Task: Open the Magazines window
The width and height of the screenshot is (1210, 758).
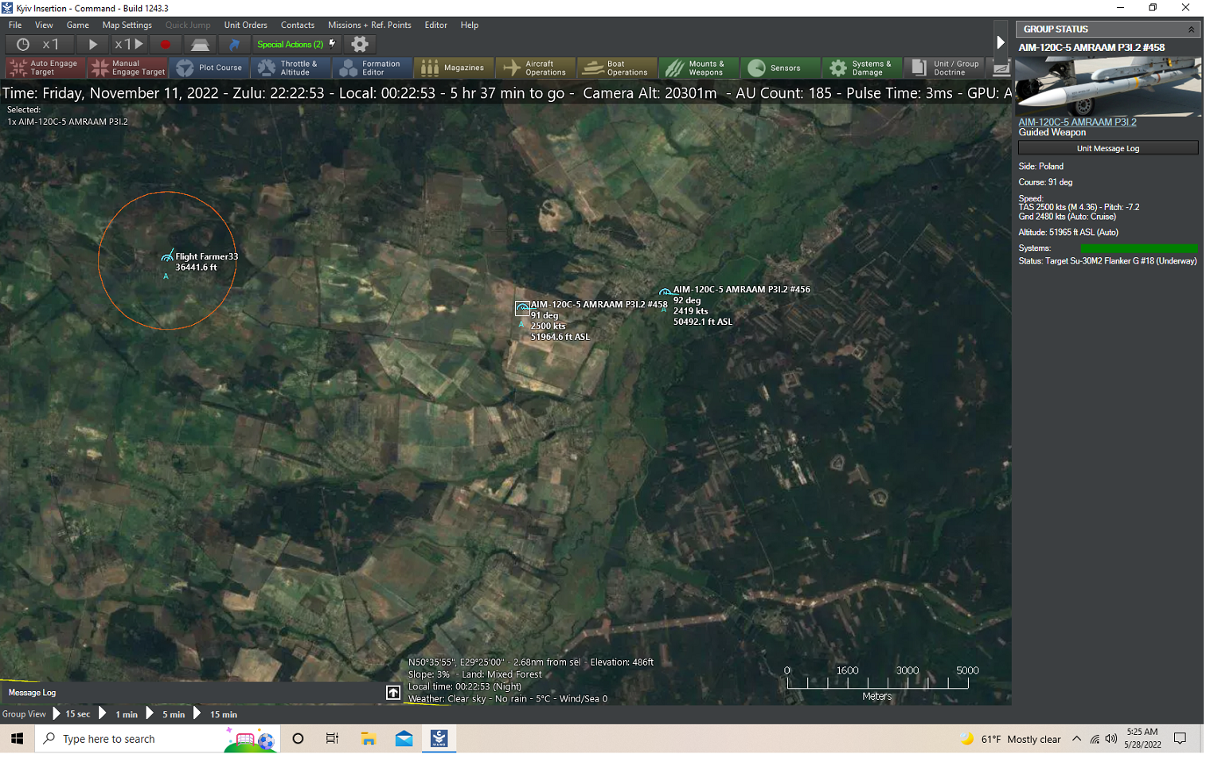Action: pyautogui.click(x=454, y=68)
